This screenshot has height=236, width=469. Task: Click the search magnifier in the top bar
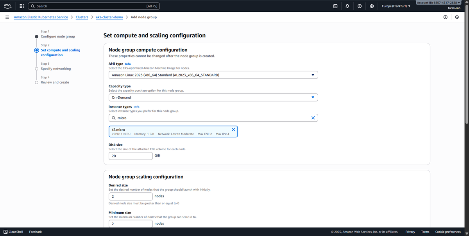click(33, 6)
